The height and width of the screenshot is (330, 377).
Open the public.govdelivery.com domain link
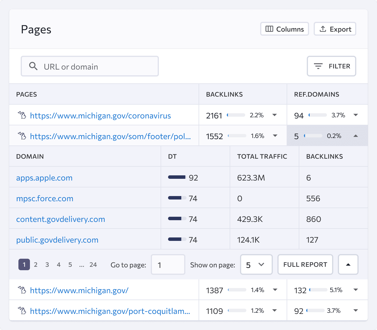[57, 240]
